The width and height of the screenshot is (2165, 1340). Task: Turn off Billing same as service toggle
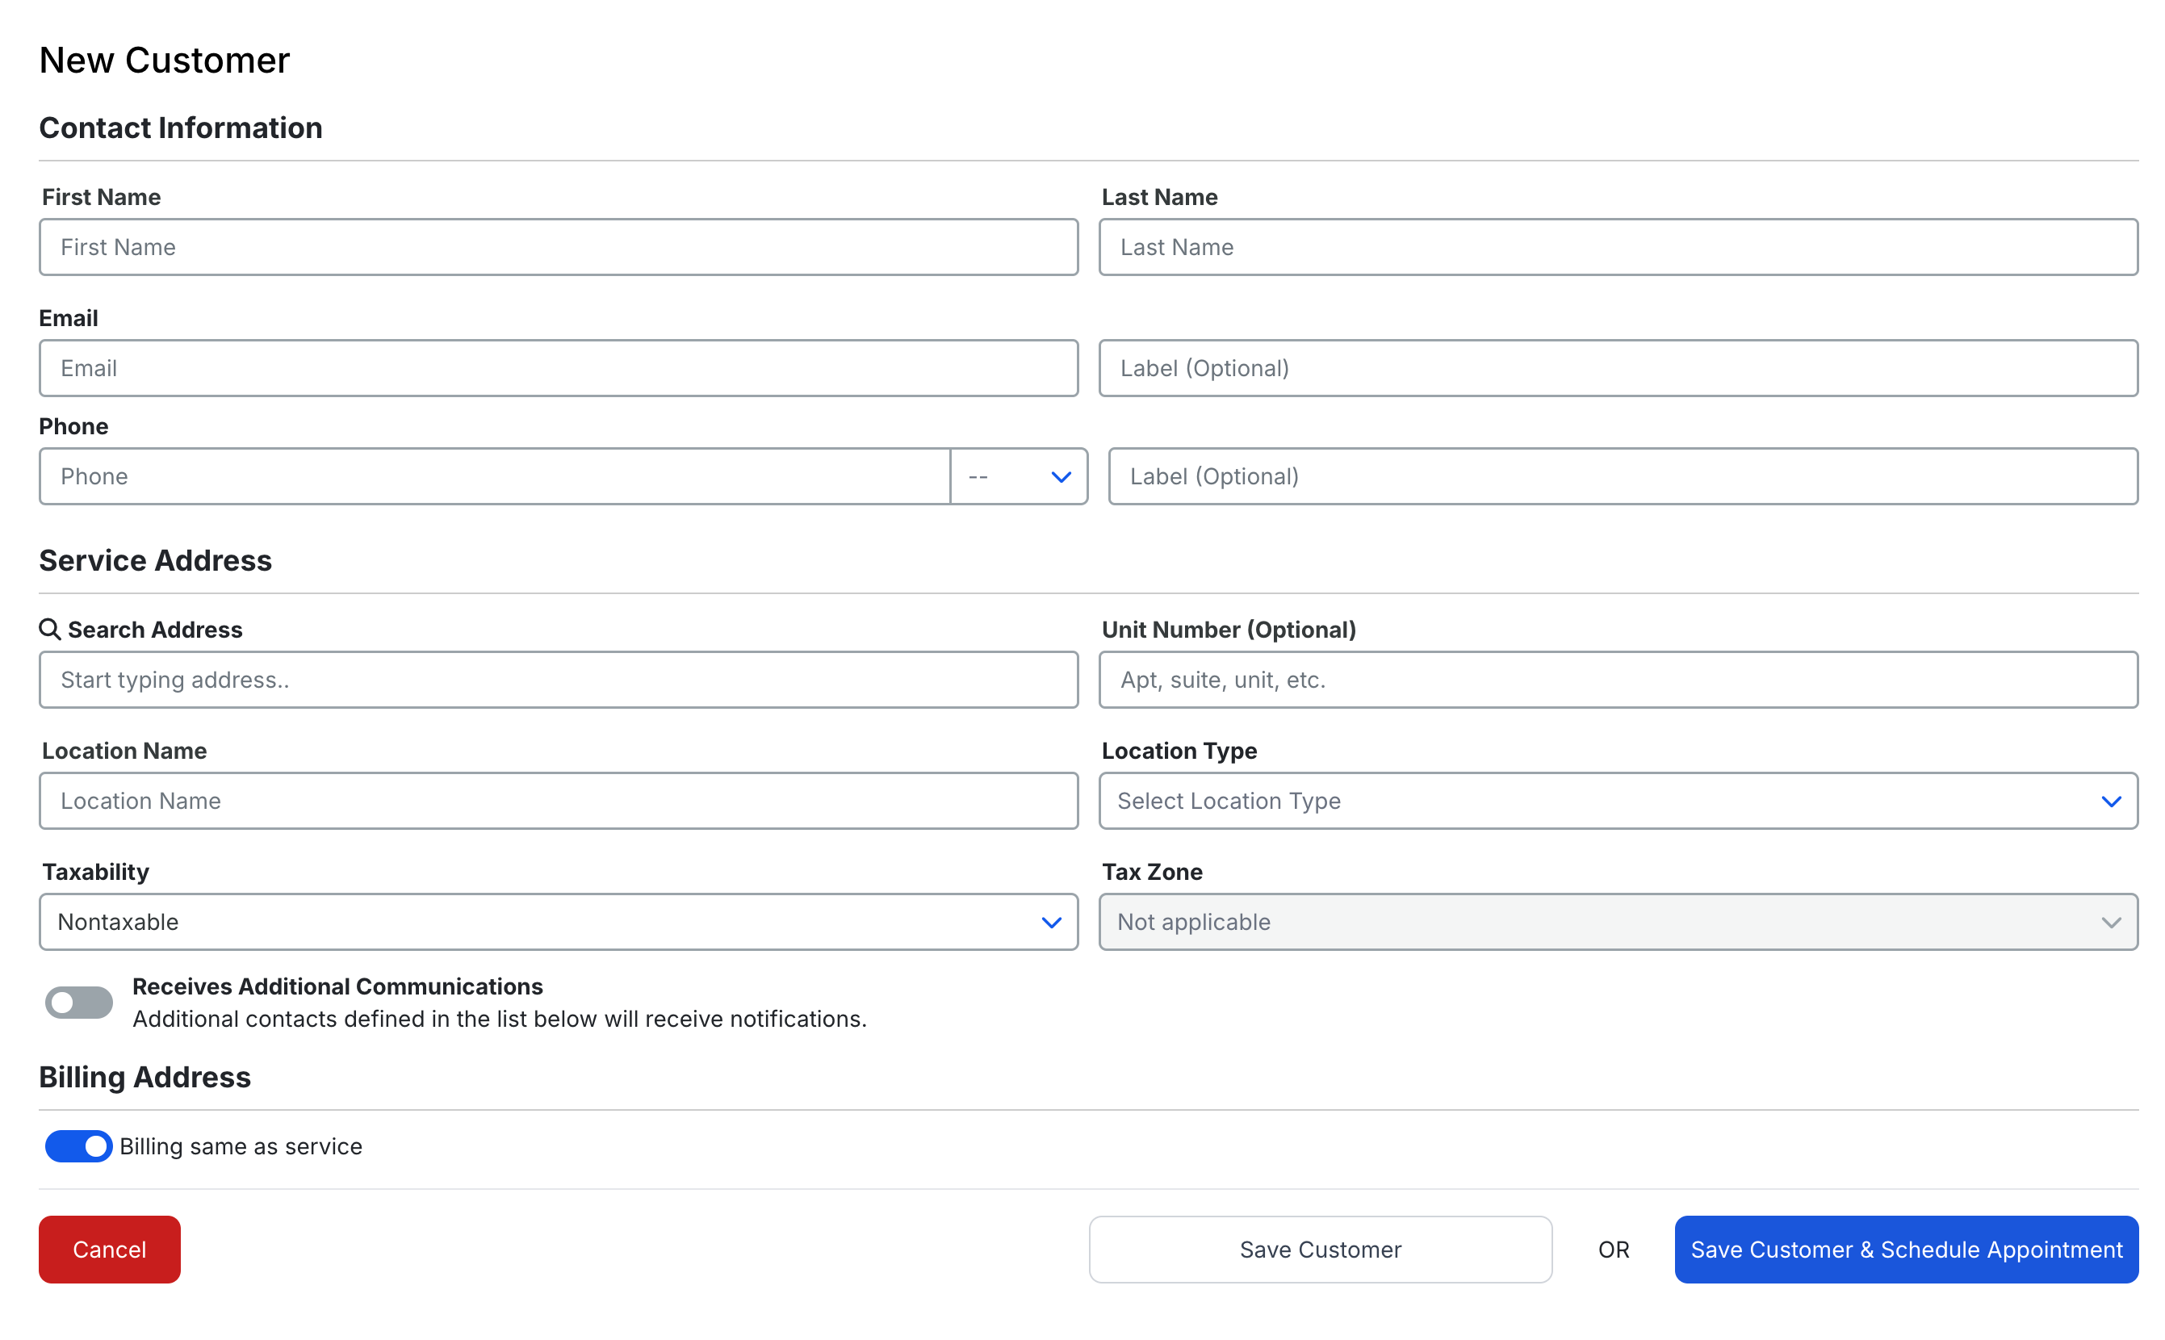[x=79, y=1146]
